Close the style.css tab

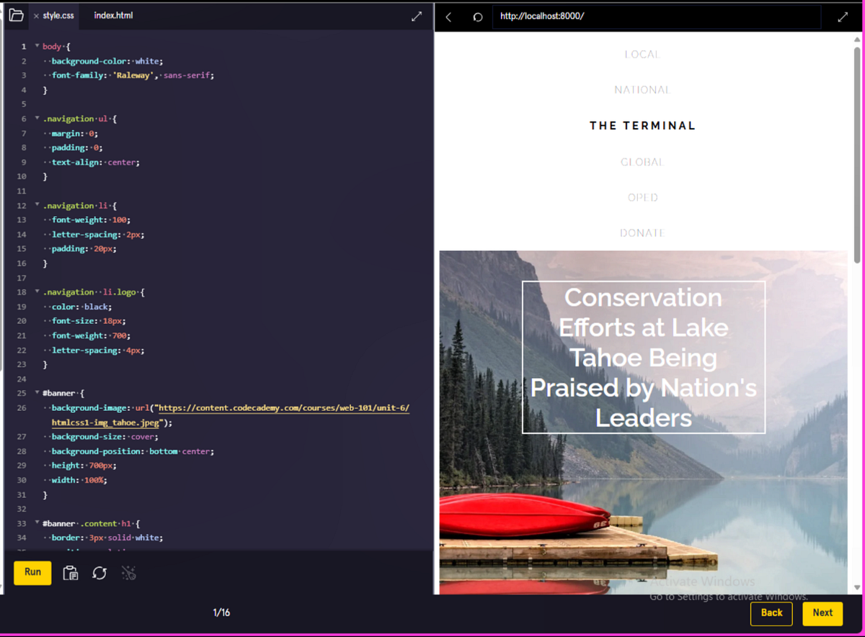click(x=35, y=15)
